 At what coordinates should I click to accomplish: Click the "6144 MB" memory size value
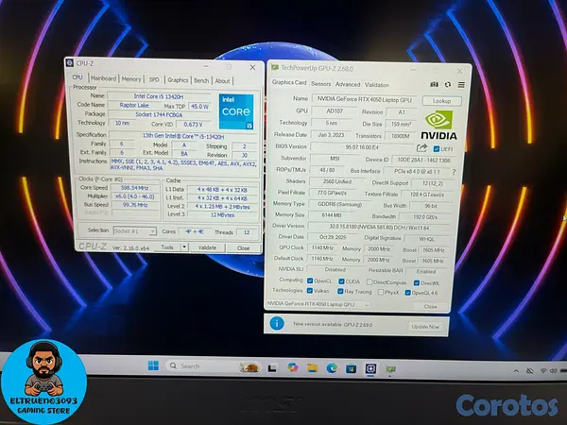pyautogui.click(x=332, y=215)
